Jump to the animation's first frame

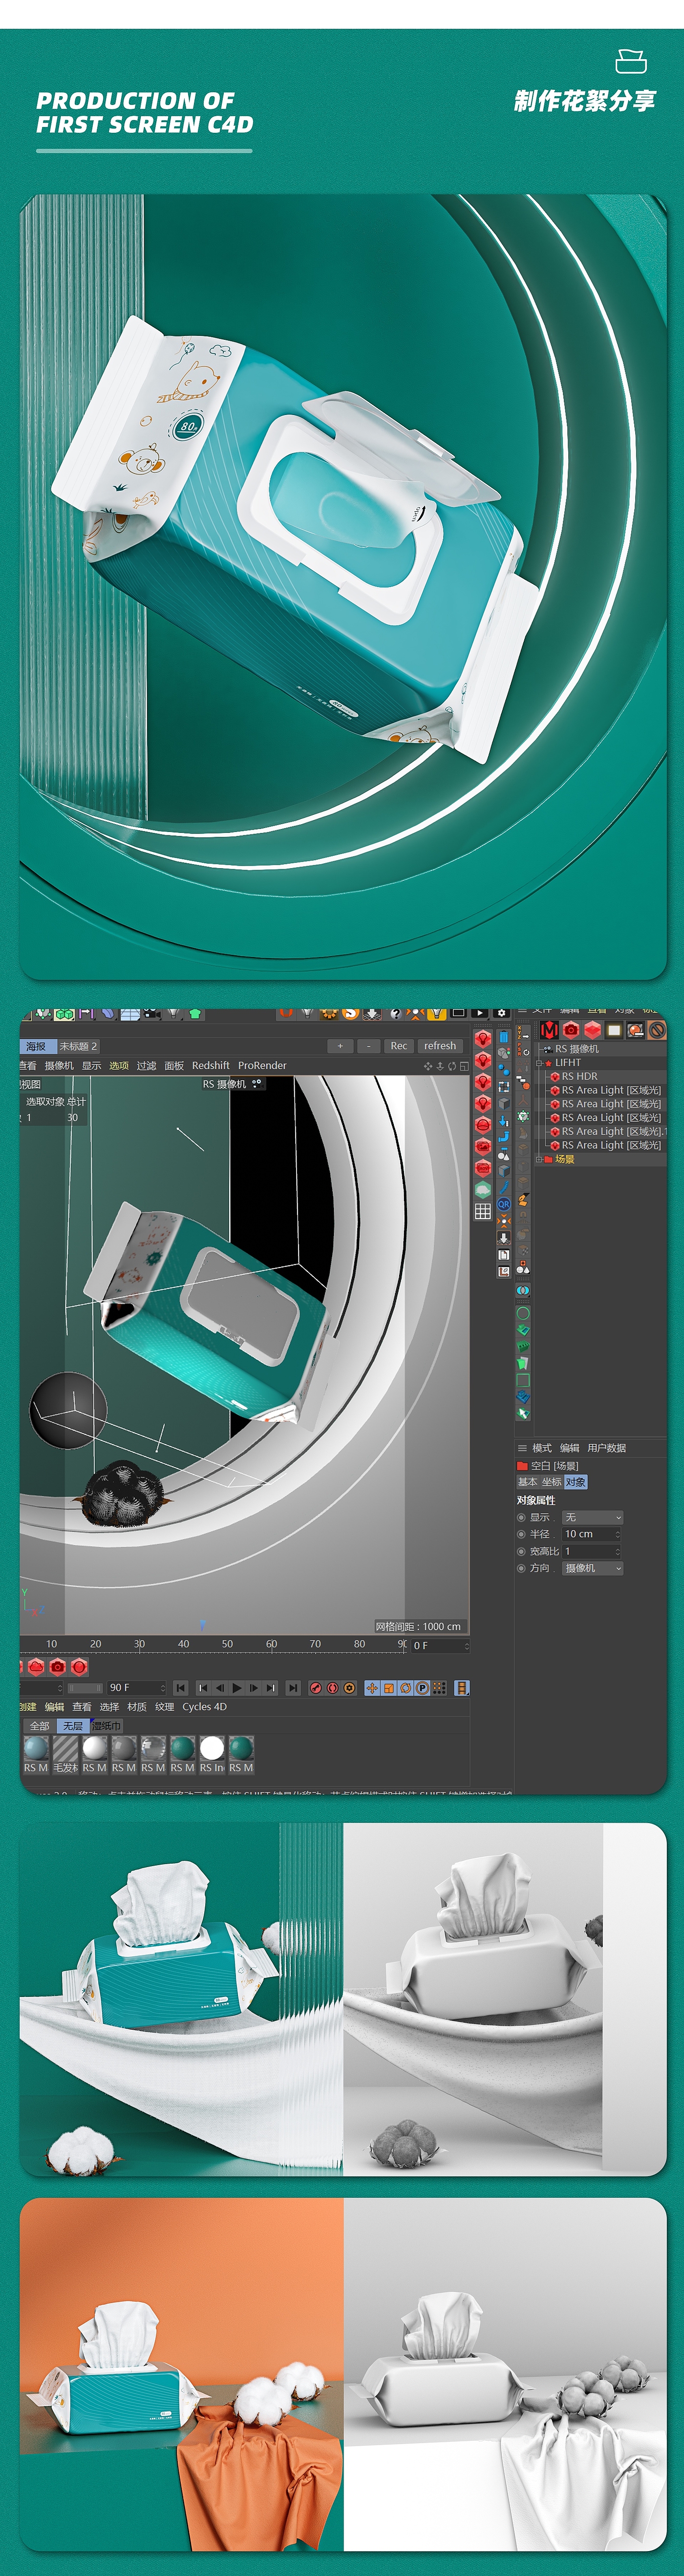point(180,1688)
